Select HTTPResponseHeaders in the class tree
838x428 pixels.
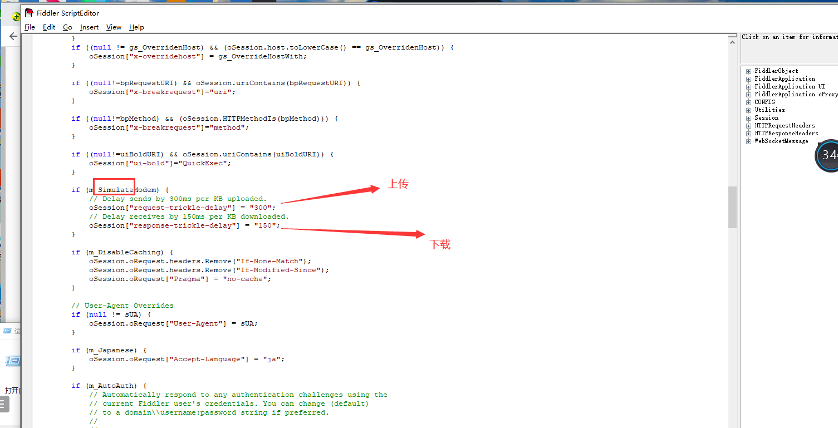click(x=786, y=134)
